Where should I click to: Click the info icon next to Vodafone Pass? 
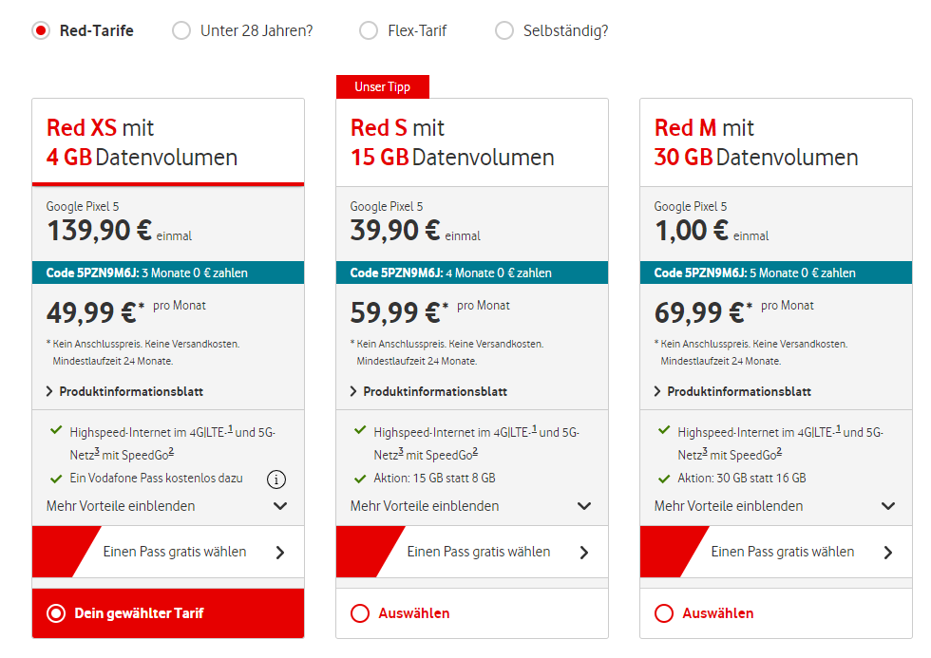tap(276, 478)
